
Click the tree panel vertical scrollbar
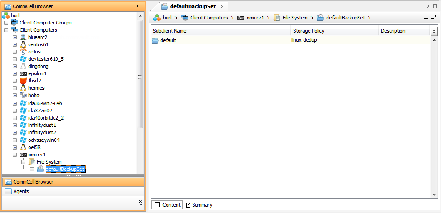point(140,77)
